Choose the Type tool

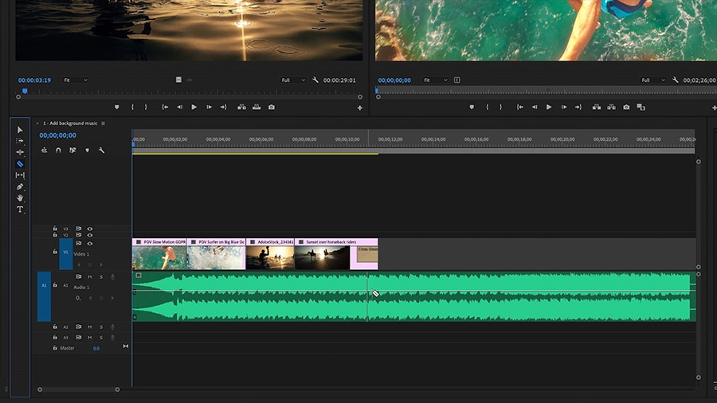point(20,209)
